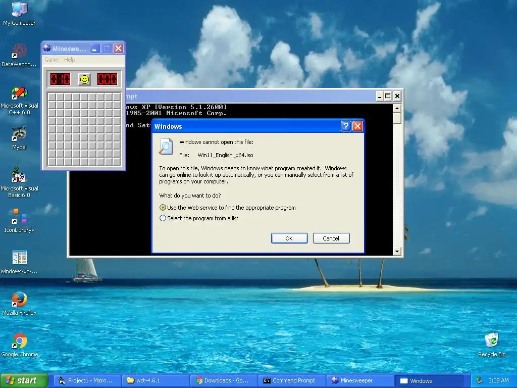Open the Recycle Bin
517x388 pixels.
coord(492,345)
